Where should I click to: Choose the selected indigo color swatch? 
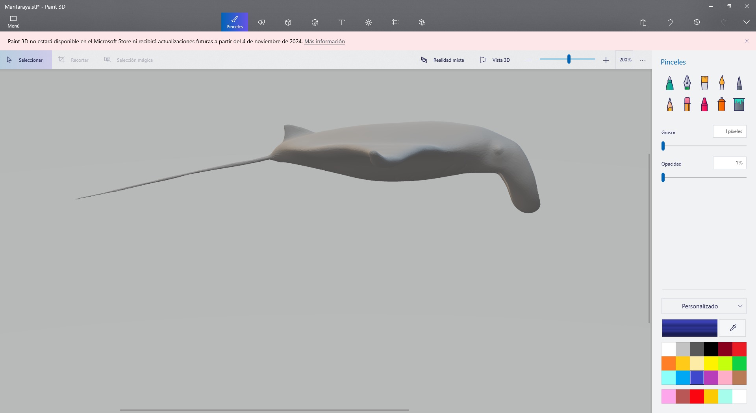click(697, 378)
